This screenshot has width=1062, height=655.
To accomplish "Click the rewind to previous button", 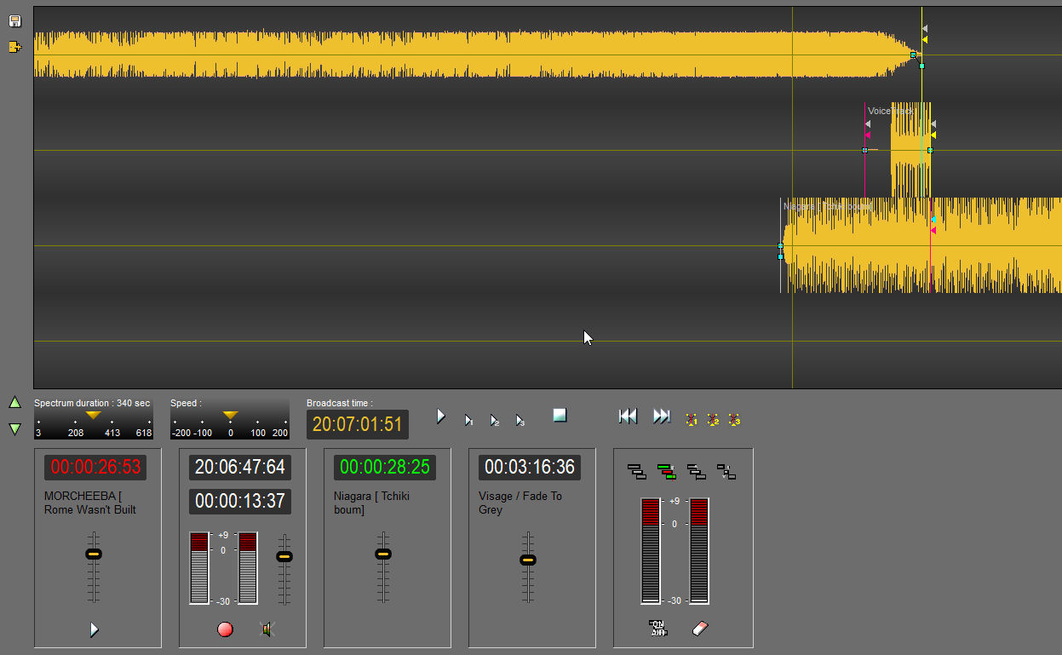I will point(628,416).
